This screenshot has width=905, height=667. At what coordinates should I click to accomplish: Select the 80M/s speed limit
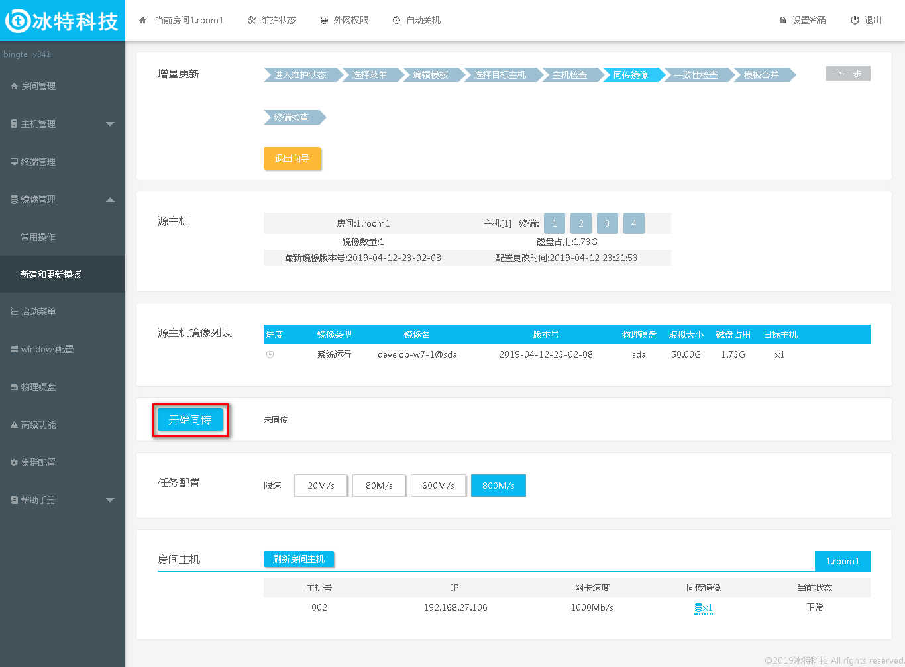point(379,486)
